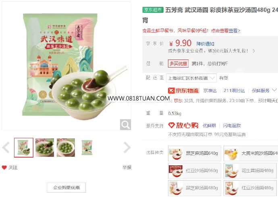Open the 降价通知 price alert link
Viewport: 278px width, 197px height.
tap(205, 44)
